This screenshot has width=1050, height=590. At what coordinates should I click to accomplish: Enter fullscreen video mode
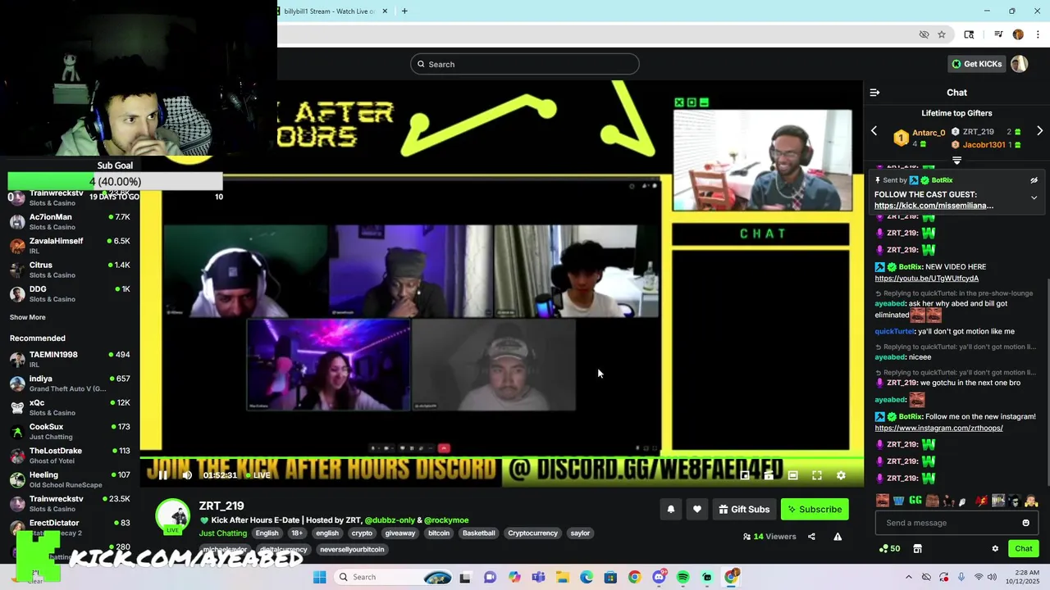click(x=817, y=475)
